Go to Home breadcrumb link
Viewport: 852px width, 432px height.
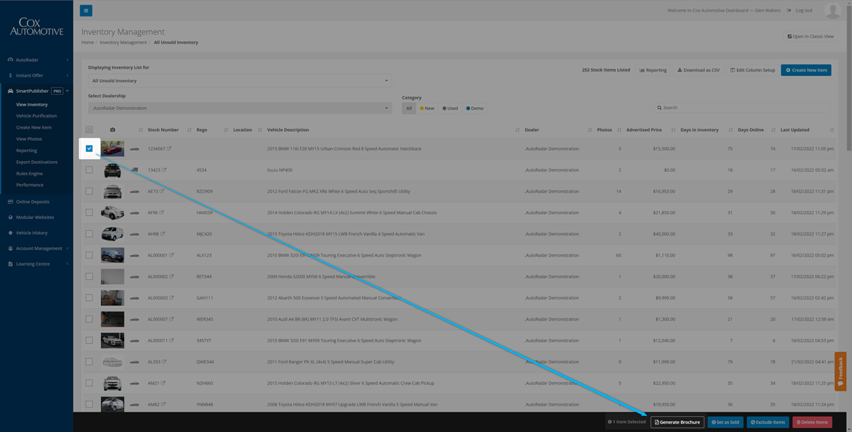(87, 42)
